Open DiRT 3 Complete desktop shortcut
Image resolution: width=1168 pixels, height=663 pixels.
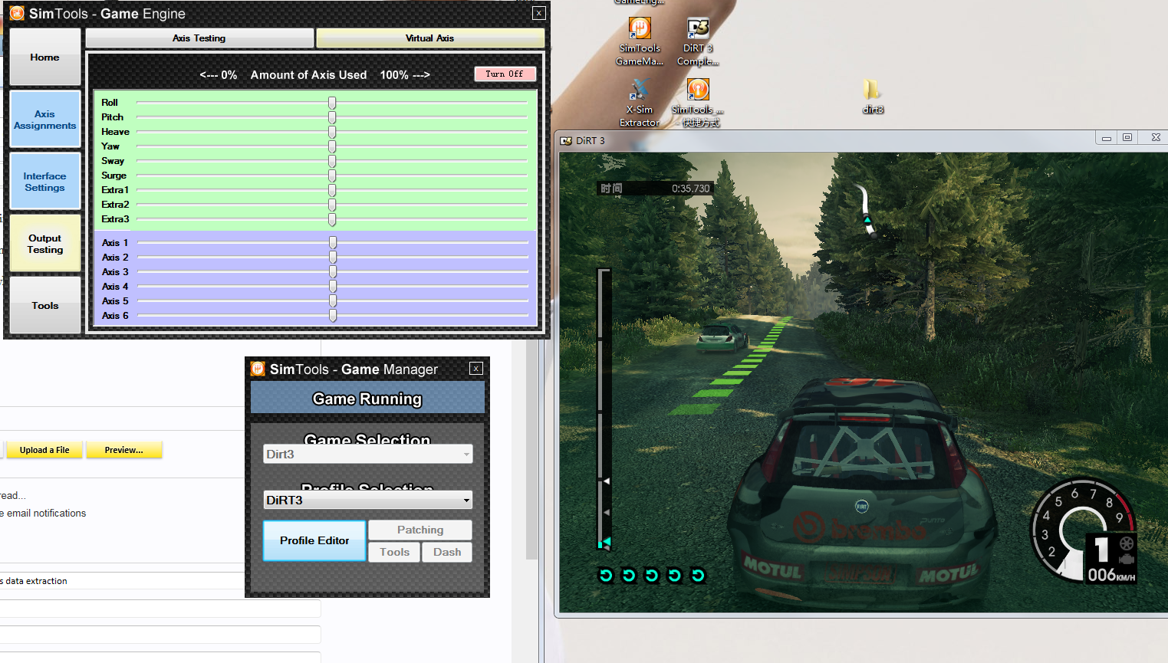[698, 41]
